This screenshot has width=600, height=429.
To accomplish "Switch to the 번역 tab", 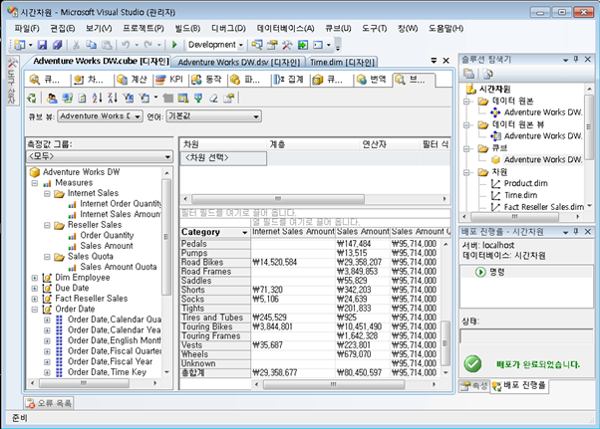I will pyautogui.click(x=371, y=80).
